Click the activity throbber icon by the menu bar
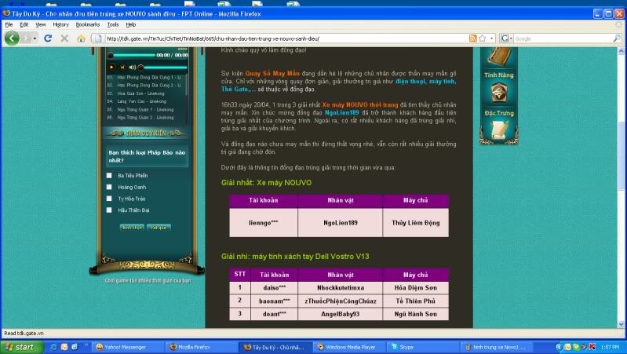The width and height of the screenshot is (627, 354). point(618,25)
